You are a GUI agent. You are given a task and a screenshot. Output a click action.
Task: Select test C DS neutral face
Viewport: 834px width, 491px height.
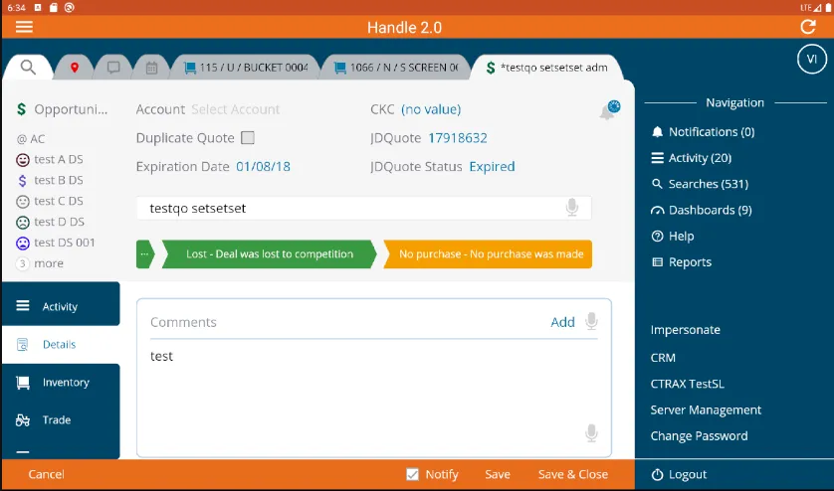pos(50,201)
